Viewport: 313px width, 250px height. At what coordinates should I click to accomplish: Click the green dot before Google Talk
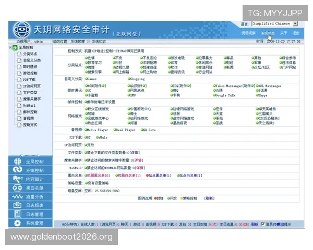tap(214, 95)
